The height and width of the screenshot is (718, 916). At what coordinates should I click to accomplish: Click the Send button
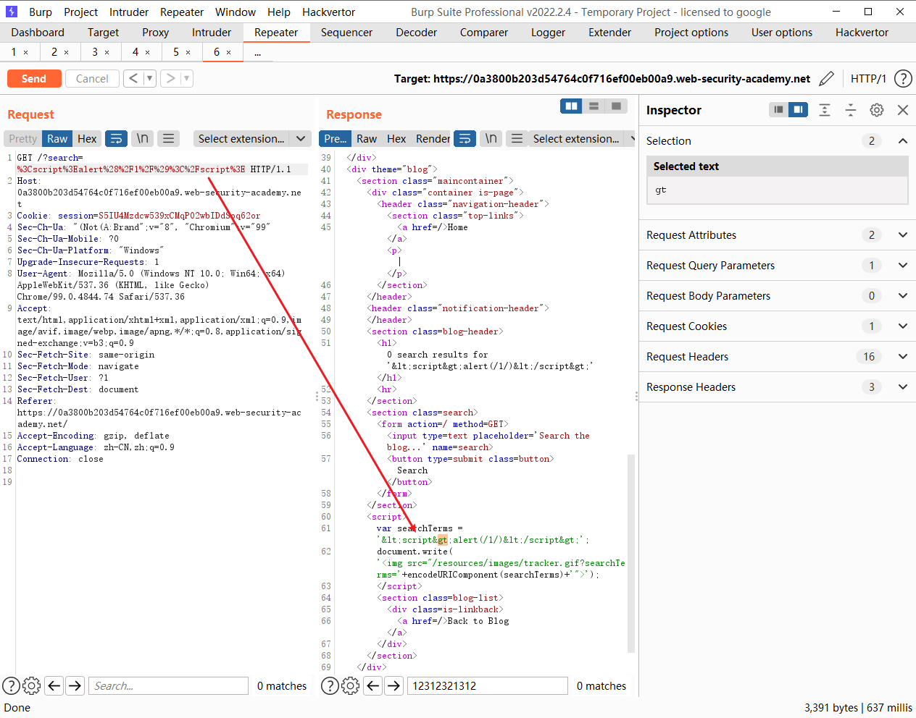coord(34,78)
